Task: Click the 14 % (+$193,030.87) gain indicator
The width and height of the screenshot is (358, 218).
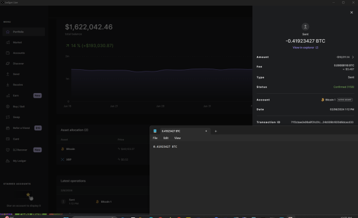Action: (x=90, y=45)
